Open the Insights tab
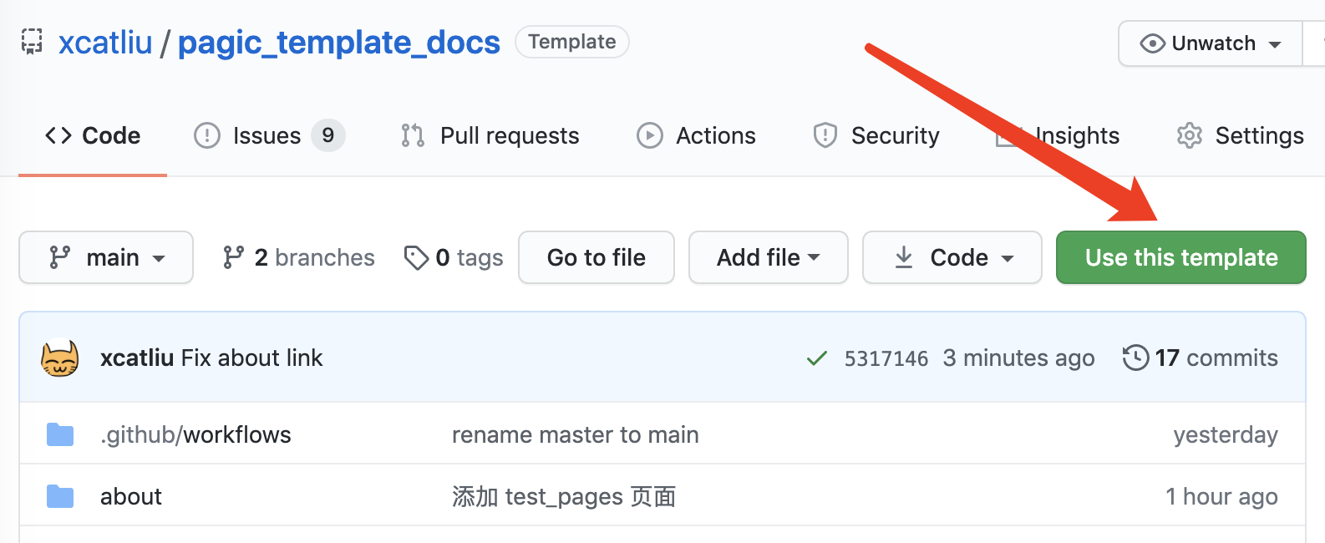 (1058, 135)
